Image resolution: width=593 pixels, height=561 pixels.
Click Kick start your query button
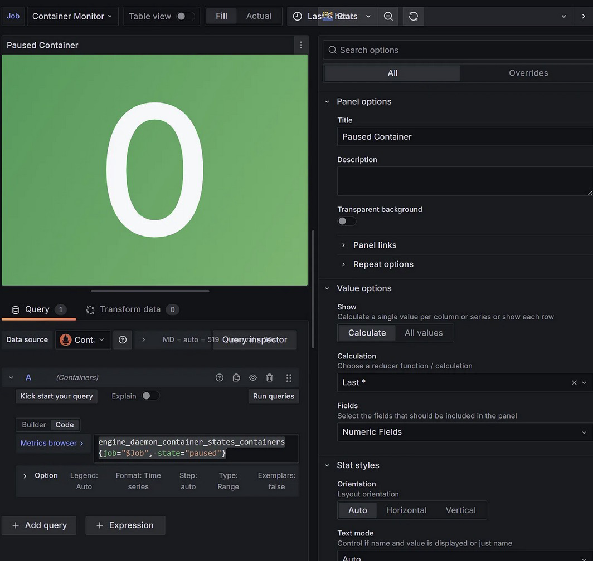(56, 396)
